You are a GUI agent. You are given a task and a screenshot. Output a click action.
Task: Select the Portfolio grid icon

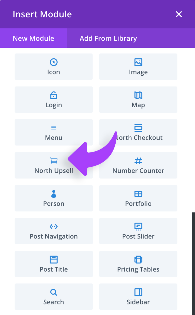[x=138, y=194]
